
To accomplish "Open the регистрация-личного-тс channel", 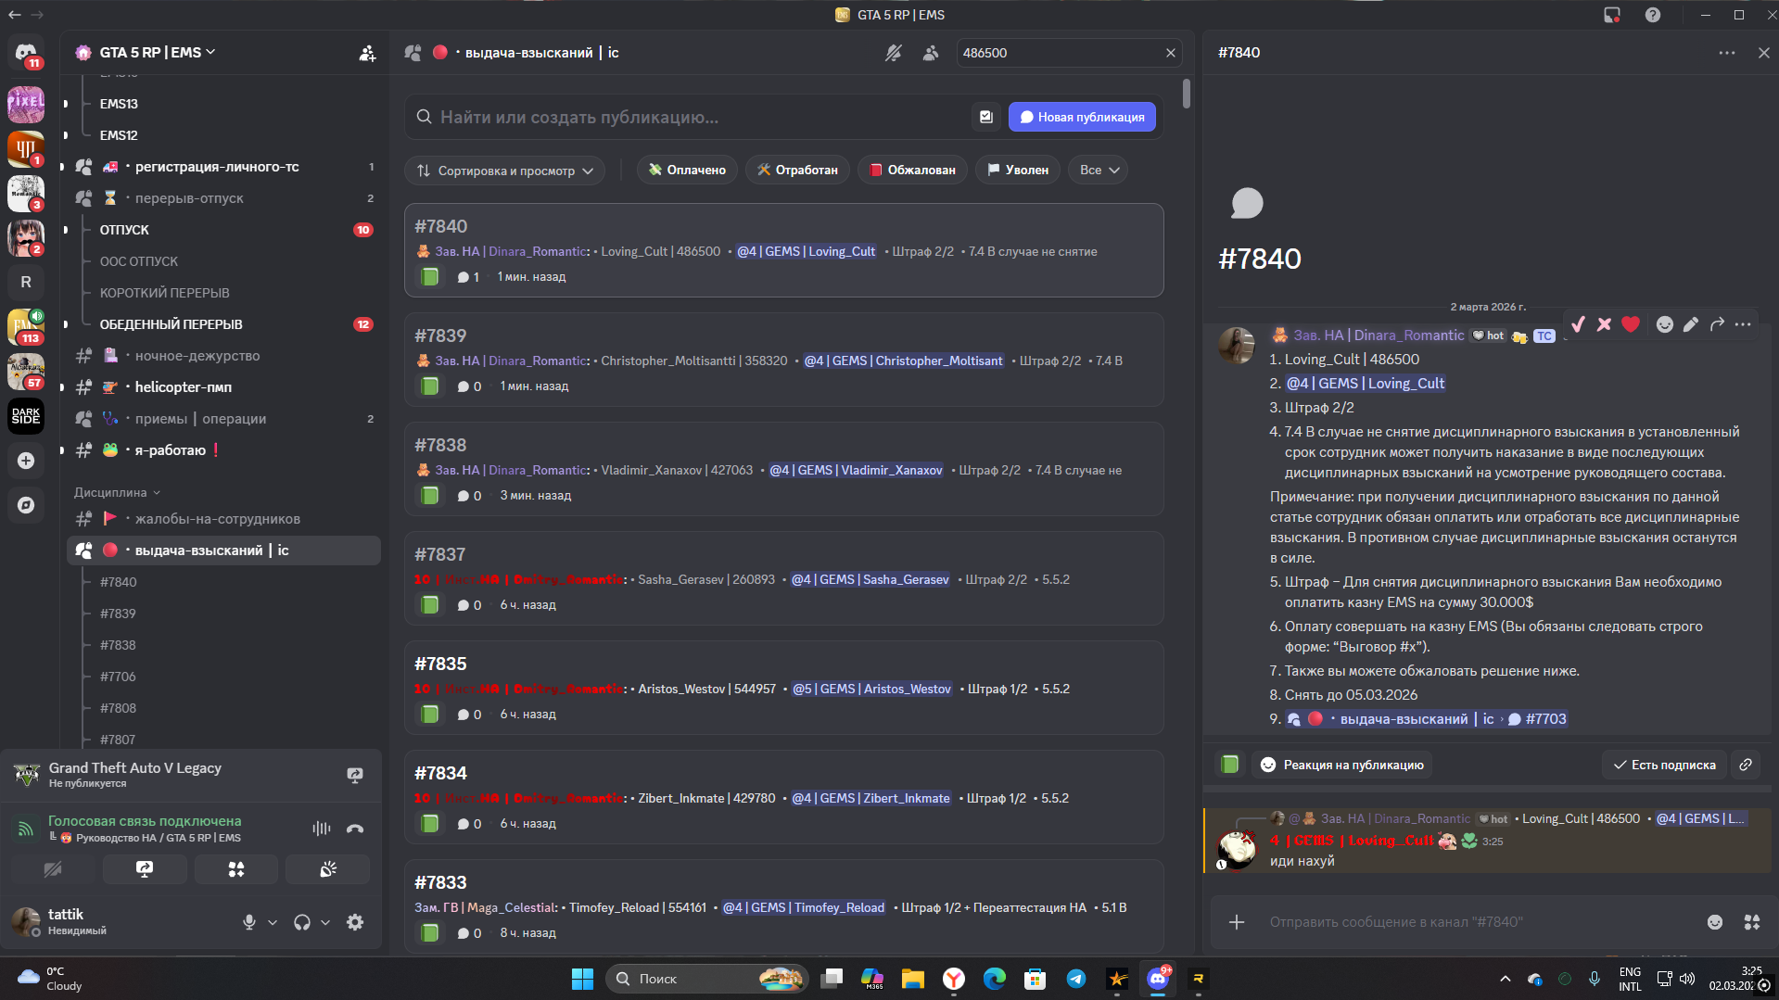I will click(x=224, y=167).
